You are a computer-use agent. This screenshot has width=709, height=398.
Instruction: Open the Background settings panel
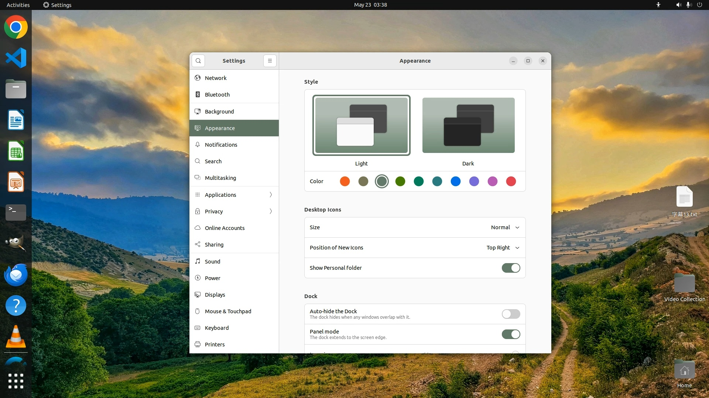click(x=219, y=111)
